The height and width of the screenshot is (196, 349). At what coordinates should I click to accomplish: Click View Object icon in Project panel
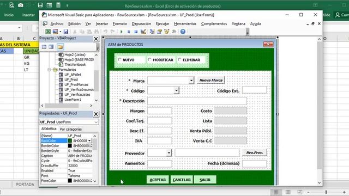coord(51,47)
